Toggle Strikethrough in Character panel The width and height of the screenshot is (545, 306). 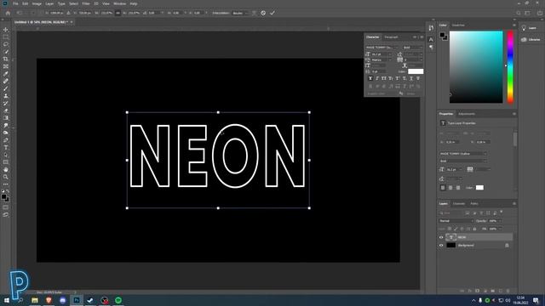[418, 78]
